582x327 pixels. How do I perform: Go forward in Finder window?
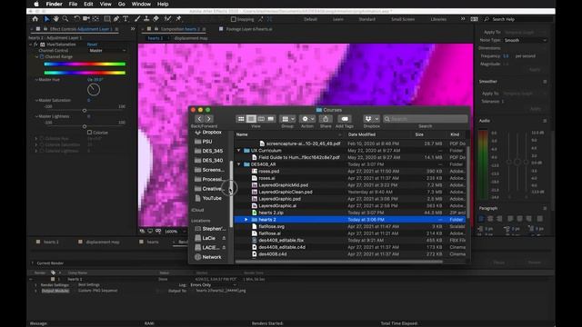coord(209,119)
